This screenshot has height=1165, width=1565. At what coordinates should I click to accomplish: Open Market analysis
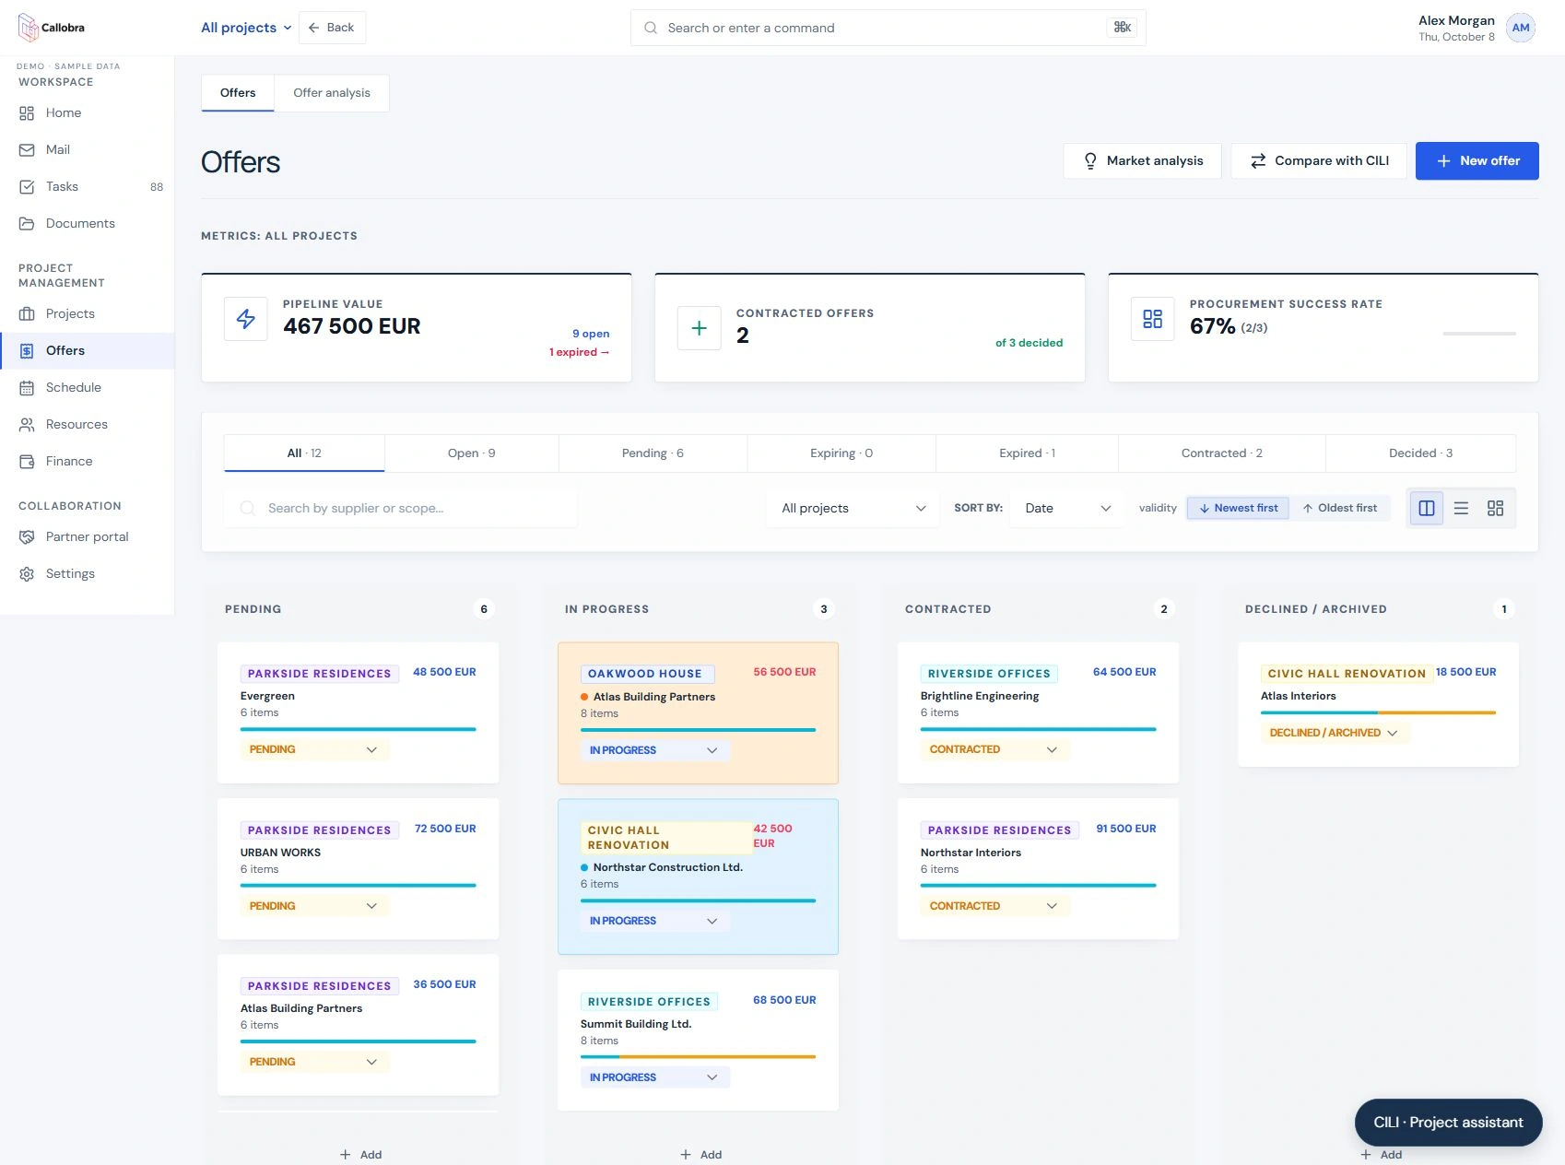point(1142,160)
